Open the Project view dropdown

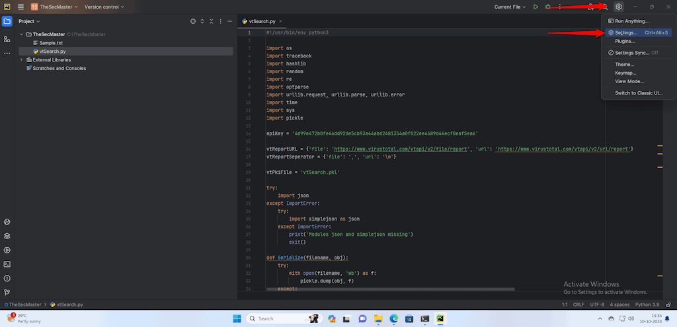(29, 21)
